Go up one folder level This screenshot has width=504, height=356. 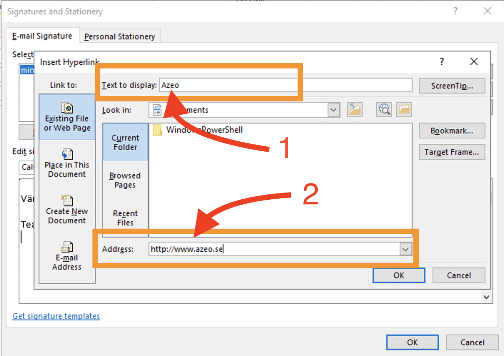point(355,109)
